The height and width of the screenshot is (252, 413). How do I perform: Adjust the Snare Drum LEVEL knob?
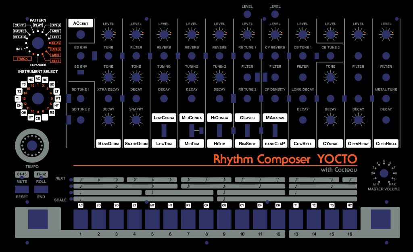coord(136,34)
